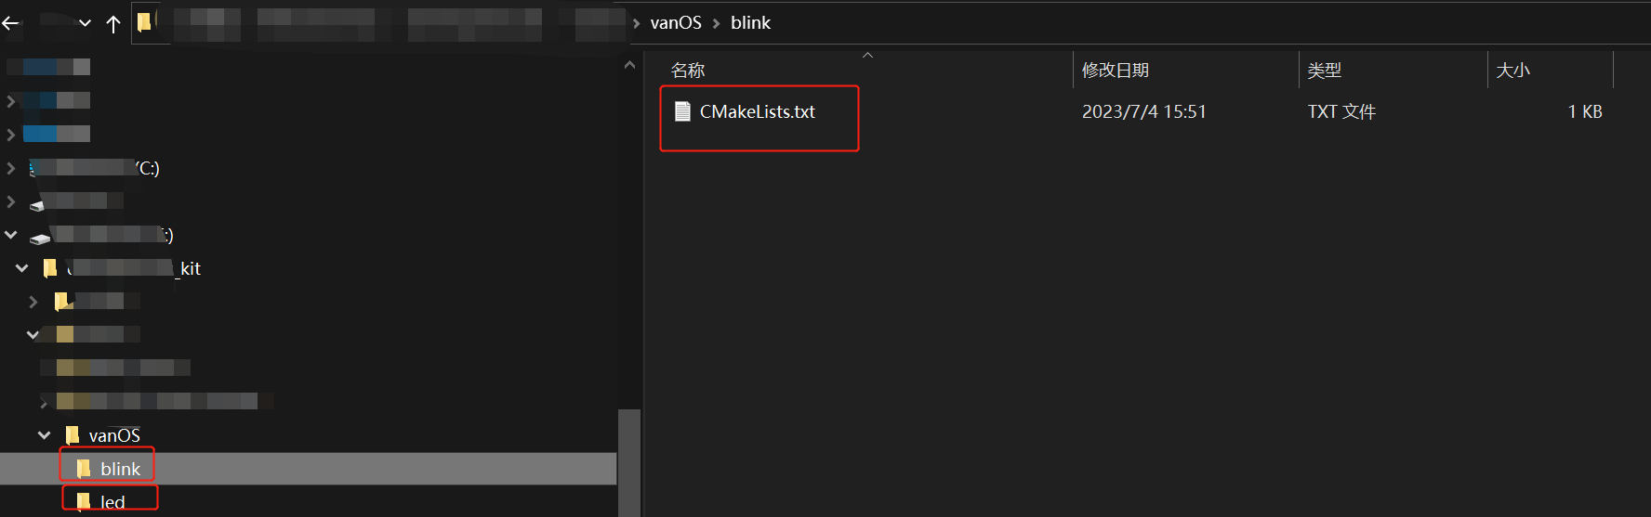Expand the C: drive tree node
1651x517 pixels.
point(11,168)
